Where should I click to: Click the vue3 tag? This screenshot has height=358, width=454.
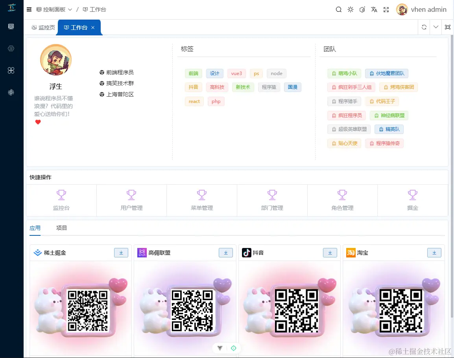coord(236,73)
